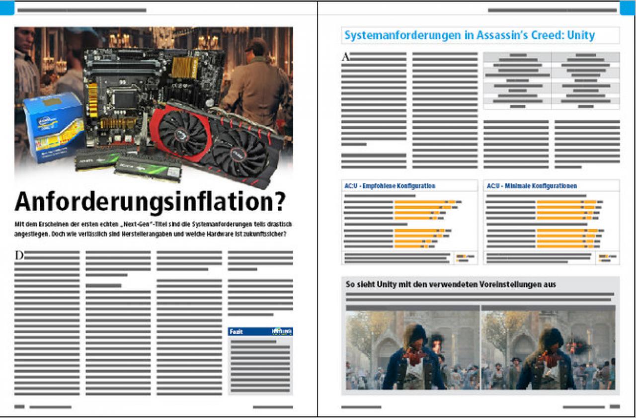636x418 pixels.
Task: Click the legend of the Minimale Konfigurationen chart
Action: pos(607,258)
